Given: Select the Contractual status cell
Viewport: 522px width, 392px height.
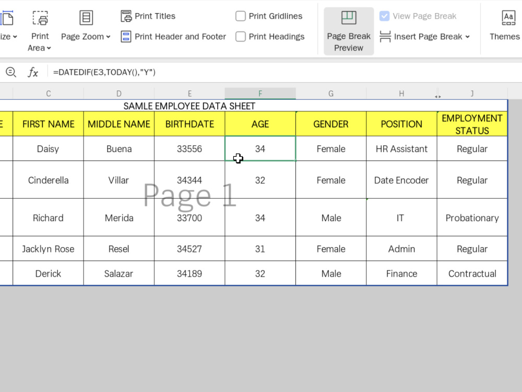Looking at the screenshot, I should click(472, 273).
